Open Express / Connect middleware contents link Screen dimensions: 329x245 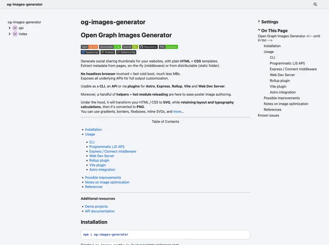pos(113,151)
